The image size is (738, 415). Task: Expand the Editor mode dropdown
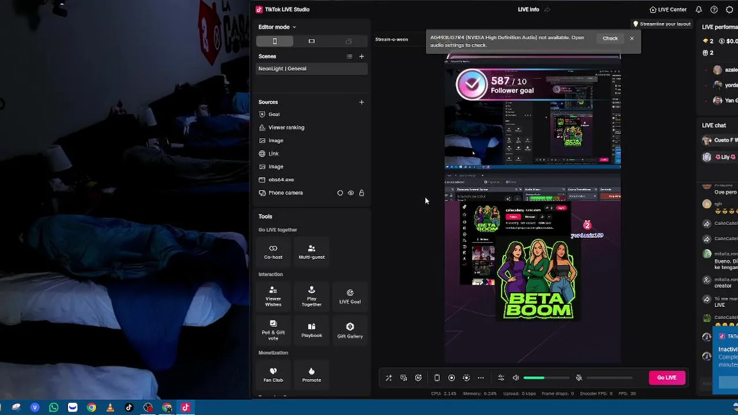(277, 27)
